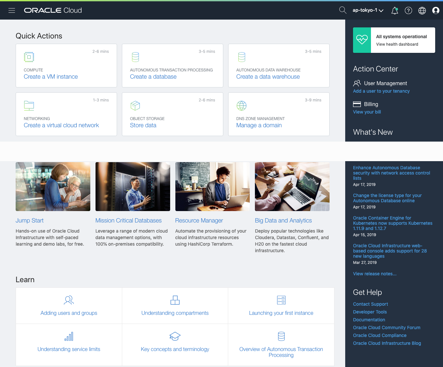This screenshot has width=443, height=367.
Task: Click View release notes link
Action: tap(375, 274)
